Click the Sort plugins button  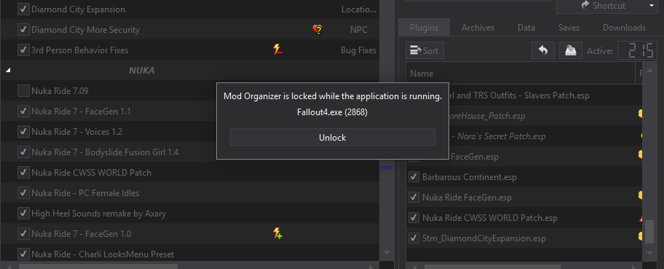pyautogui.click(x=424, y=51)
